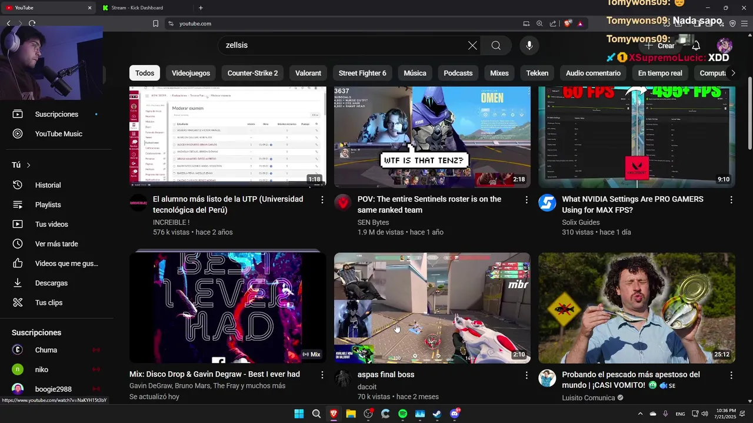Open the aspas final boss thumbnail
Viewport: 753px width, 423px height.
point(432,308)
